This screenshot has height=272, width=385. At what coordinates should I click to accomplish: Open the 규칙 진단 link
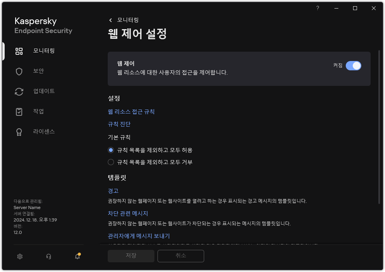119,124
